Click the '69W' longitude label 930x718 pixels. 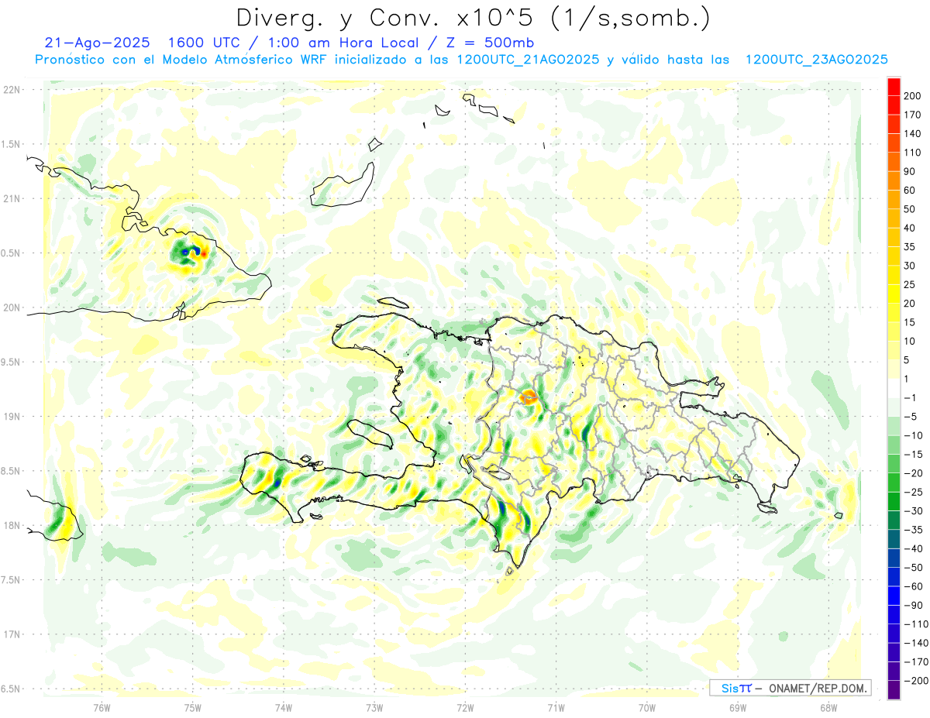click(x=738, y=707)
